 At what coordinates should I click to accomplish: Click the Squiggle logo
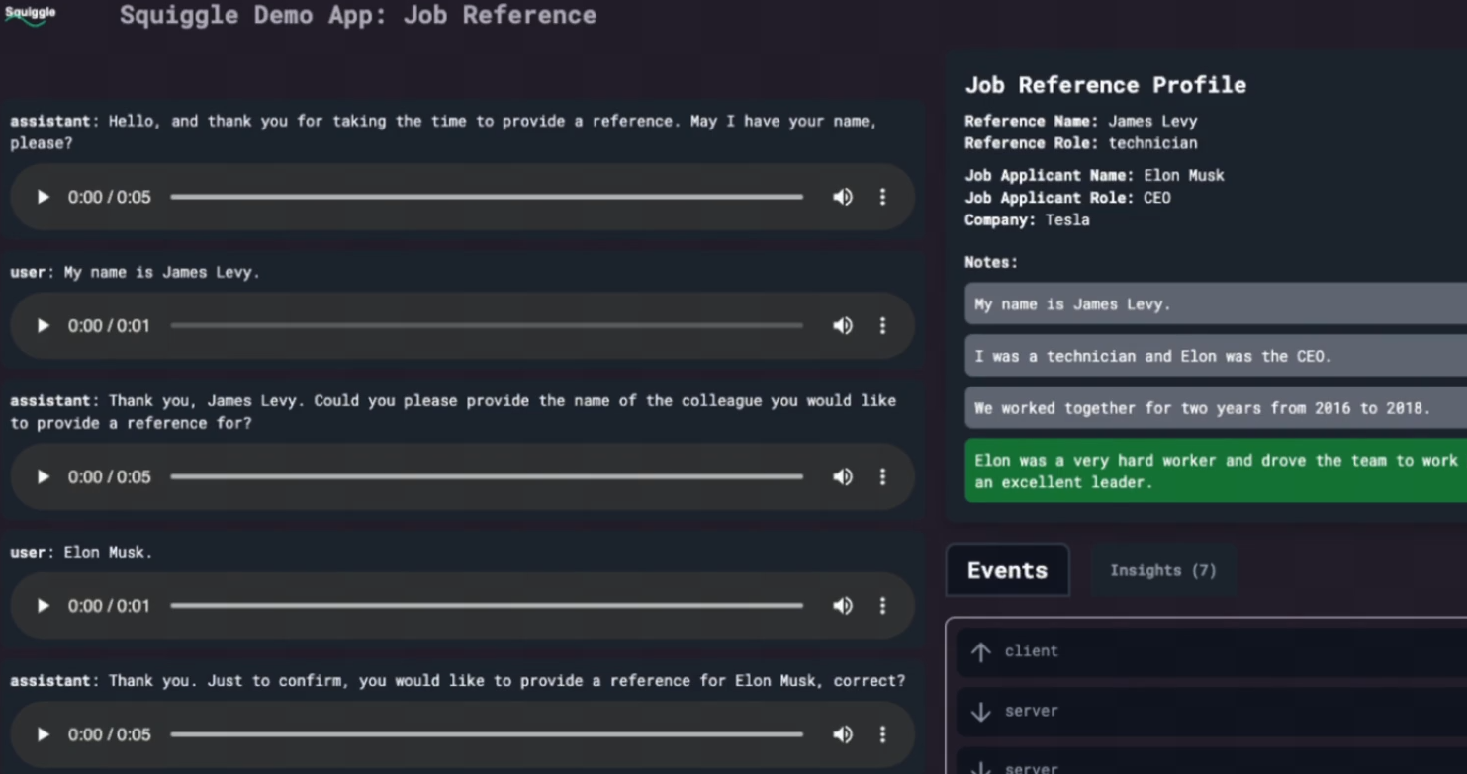tap(30, 15)
